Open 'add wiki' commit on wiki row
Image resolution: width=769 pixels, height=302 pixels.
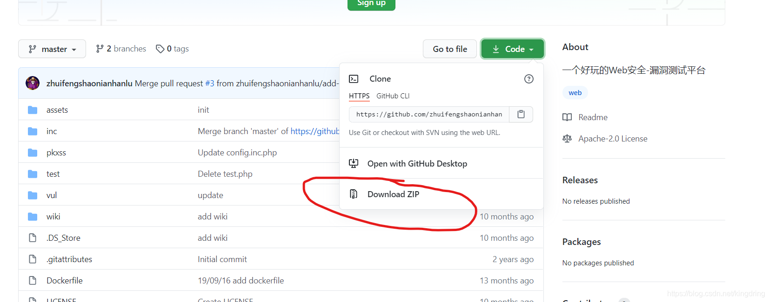[213, 217]
